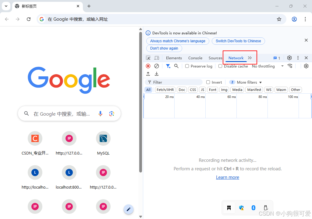Viewport: 312px width, 219px height.
Task: Click the inspect element picker icon
Action: pyautogui.click(x=148, y=58)
